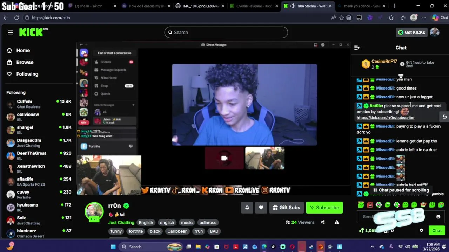The image size is (449, 252).
Task: Open the Copilot Chat button
Action: (440, 17)
